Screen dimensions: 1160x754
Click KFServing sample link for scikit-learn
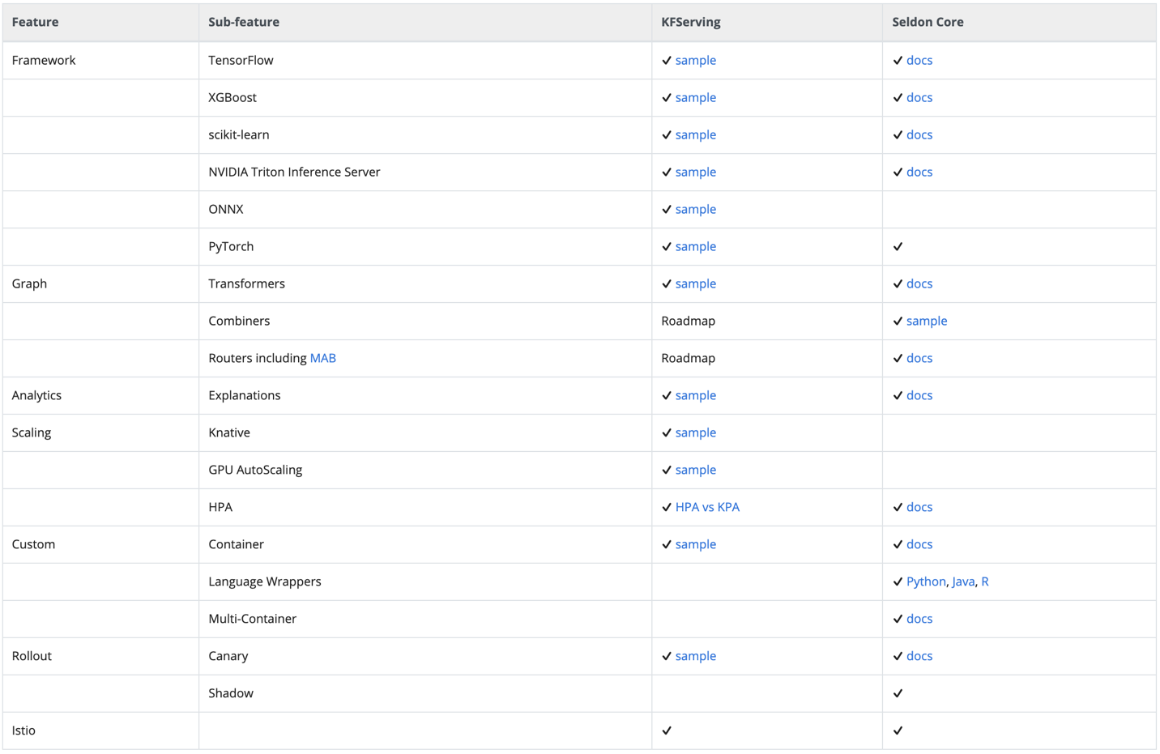tap(695, 134)
